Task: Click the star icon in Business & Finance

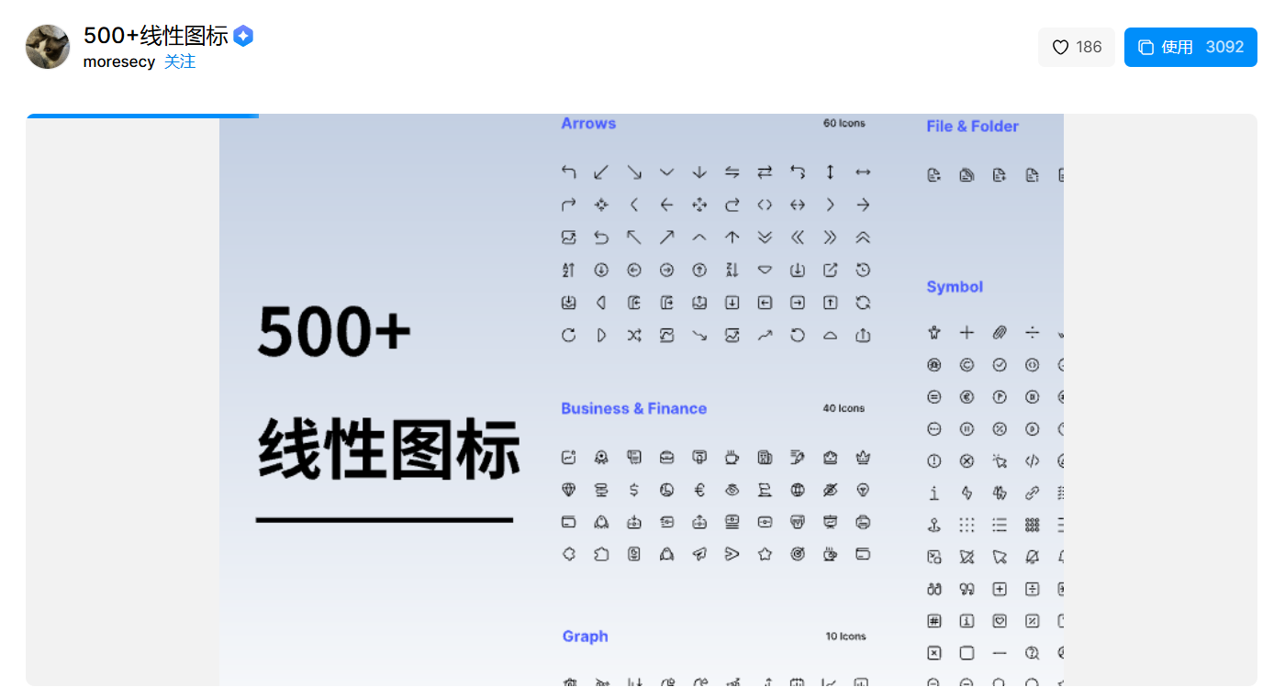Action: tap(765, 554)
